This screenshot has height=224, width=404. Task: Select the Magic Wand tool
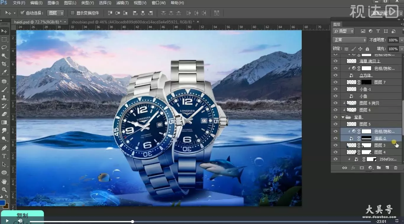(x=4, y=56)
